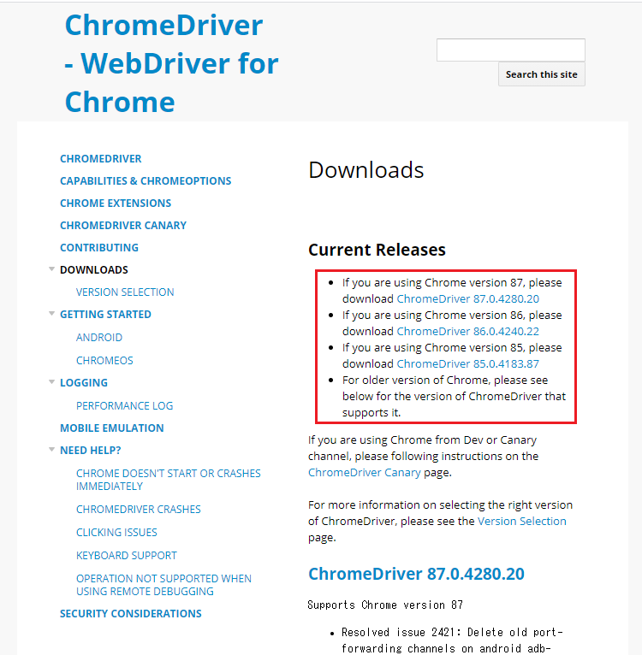Click the Supports Chrome version 87 text
642x655 pixels.
[385, 605]
